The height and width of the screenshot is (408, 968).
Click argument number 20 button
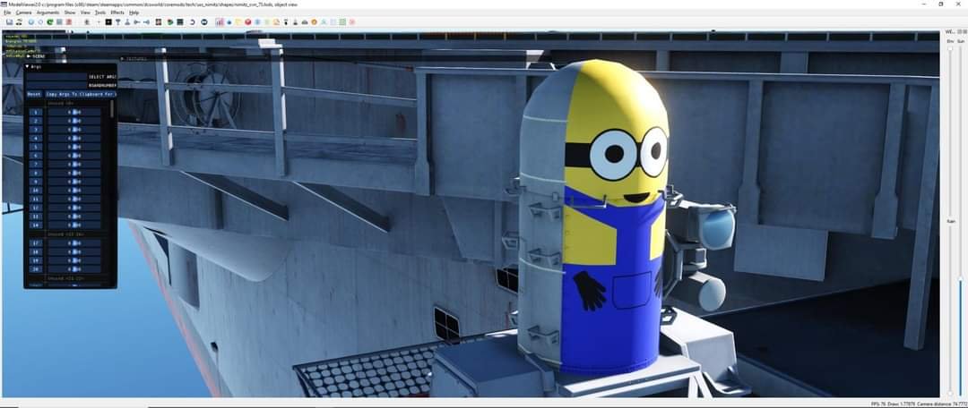click(36, 268)
